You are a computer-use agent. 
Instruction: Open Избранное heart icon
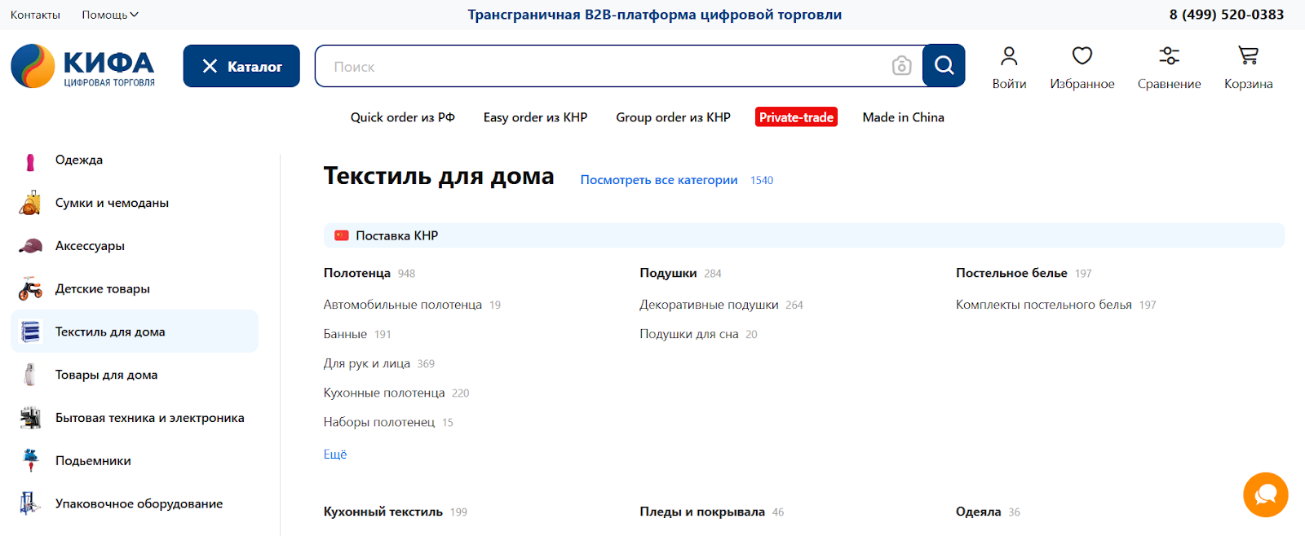coord(1082,56)
